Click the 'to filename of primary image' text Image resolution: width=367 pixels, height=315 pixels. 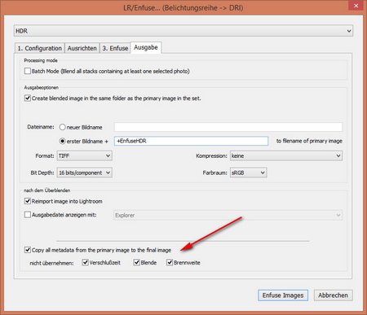309,141
